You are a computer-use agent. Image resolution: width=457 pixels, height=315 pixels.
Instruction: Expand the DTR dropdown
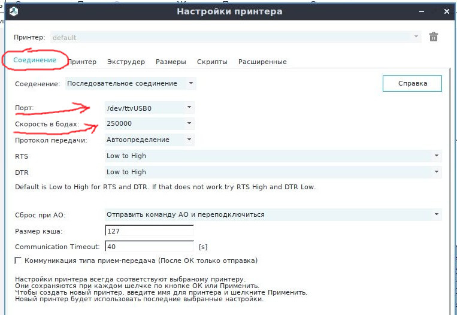coord(273,172)
